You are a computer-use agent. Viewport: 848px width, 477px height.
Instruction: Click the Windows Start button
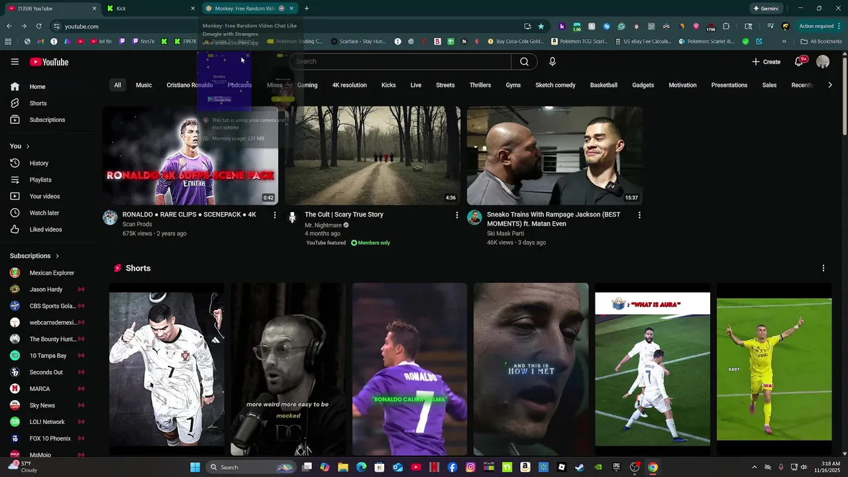[x=195, y=467]
